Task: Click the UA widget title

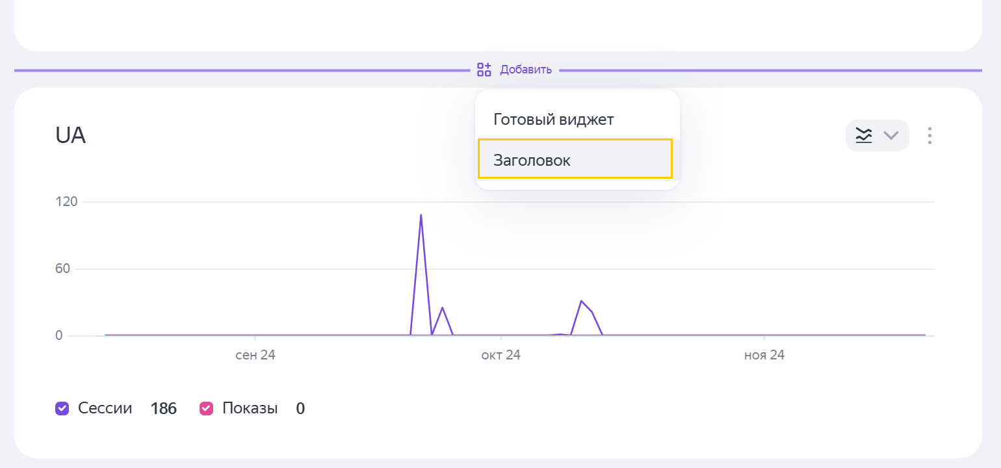Action: (x=70, y=136)
